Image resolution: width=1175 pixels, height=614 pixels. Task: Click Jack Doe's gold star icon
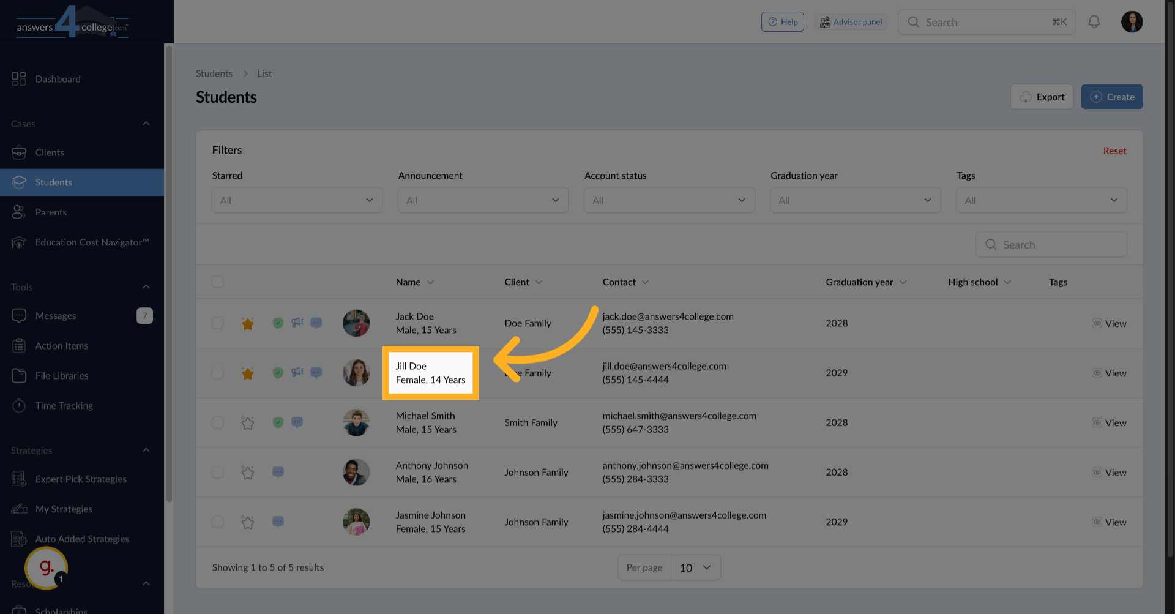tap(247, 324)
